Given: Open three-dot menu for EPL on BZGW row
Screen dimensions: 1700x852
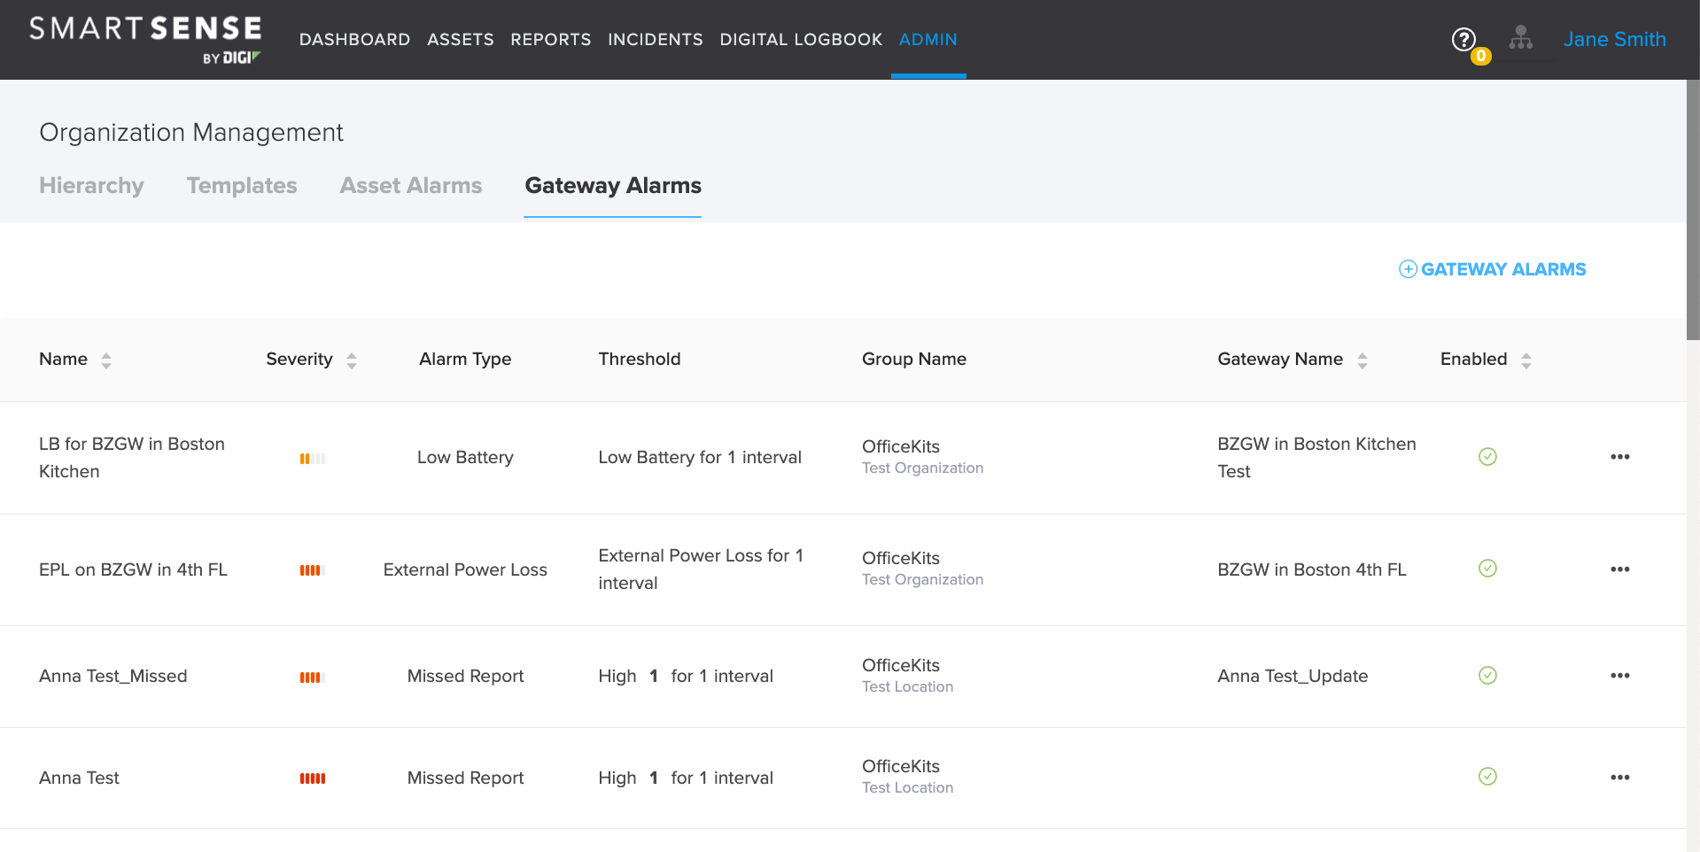Looking at the screenshot, I should point(1619,569).
